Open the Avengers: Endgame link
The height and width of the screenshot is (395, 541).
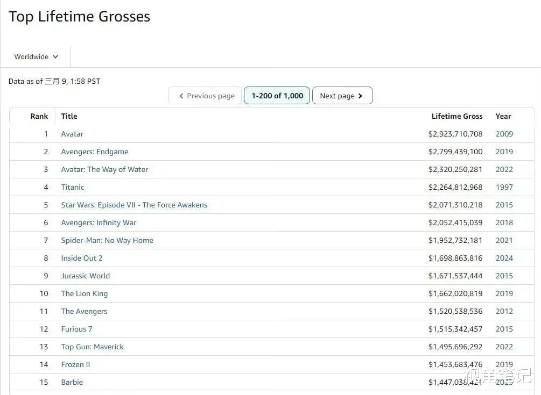pos(95,152)
